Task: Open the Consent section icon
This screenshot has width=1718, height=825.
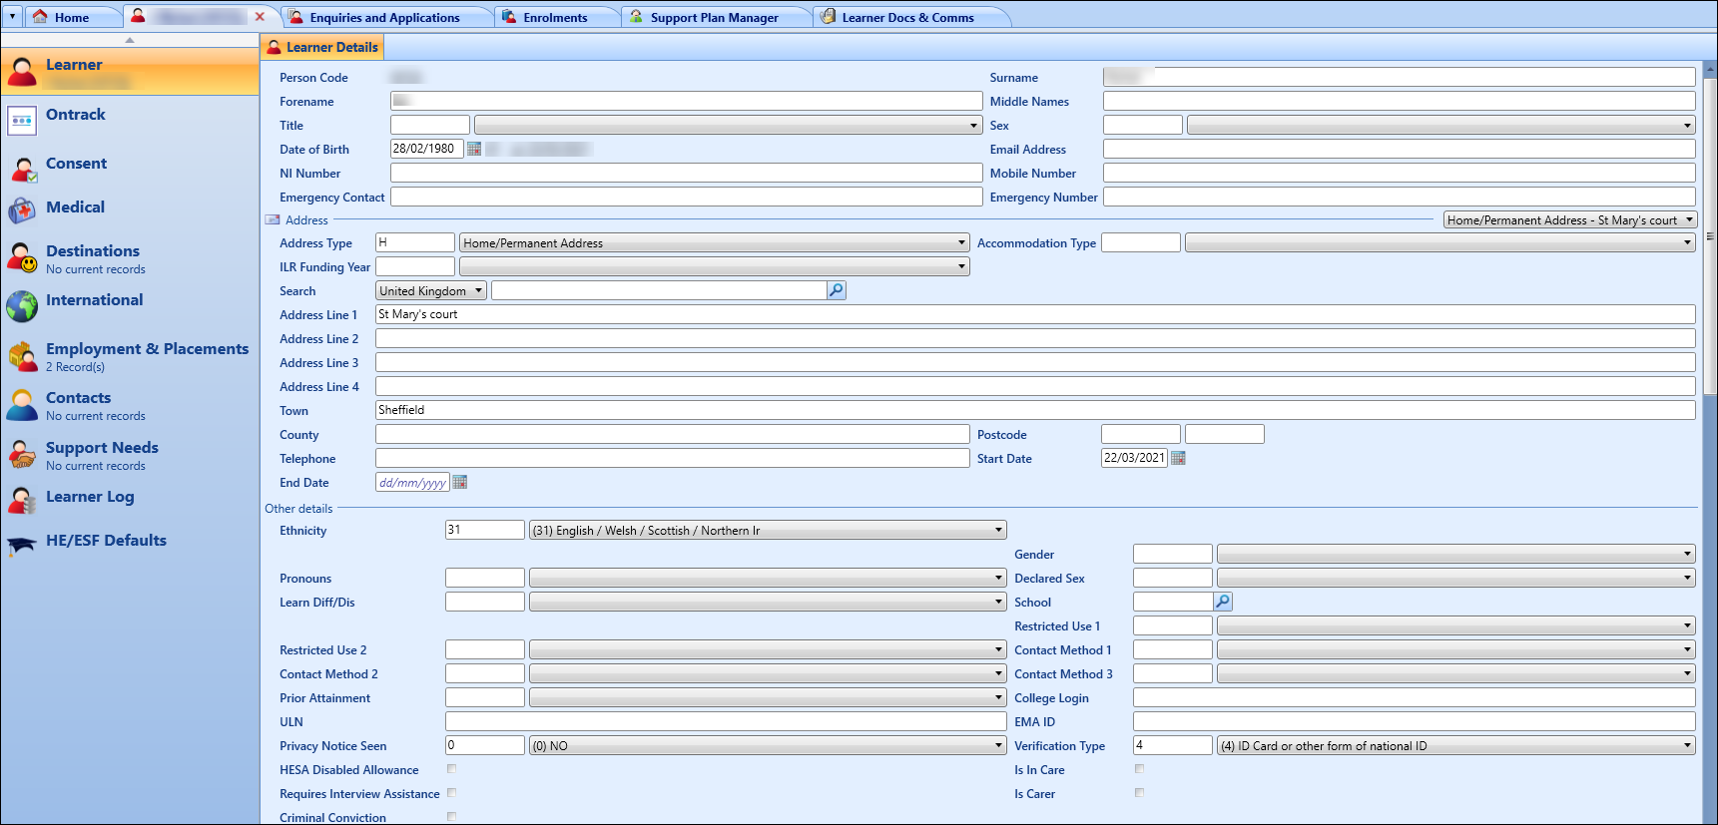Action: 22,169
